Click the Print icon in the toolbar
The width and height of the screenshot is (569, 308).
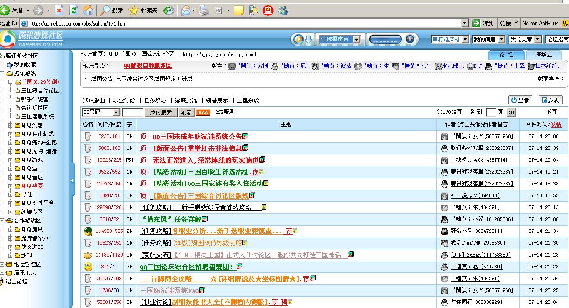(x=204, y=10)
